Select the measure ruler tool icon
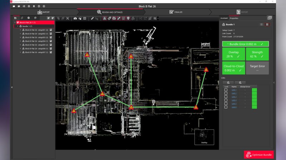Image resolution: width=286 pixels, height=160 pixels. click(92, 18)
